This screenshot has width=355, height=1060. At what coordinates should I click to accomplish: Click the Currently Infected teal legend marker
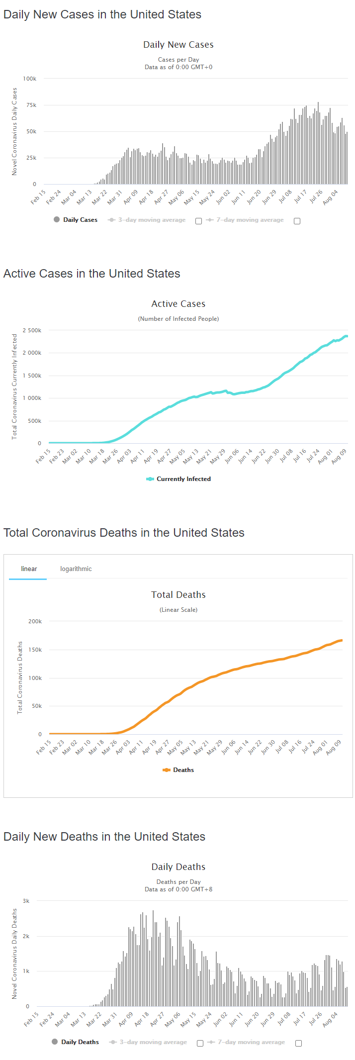click(150, 479)
